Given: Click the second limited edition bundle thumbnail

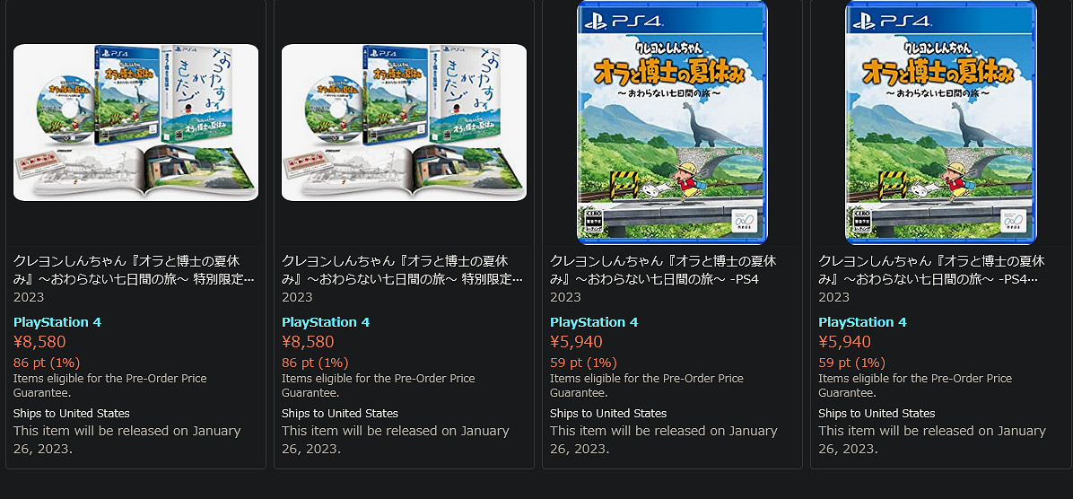Looking at the screenshot, I should [404, 123].
